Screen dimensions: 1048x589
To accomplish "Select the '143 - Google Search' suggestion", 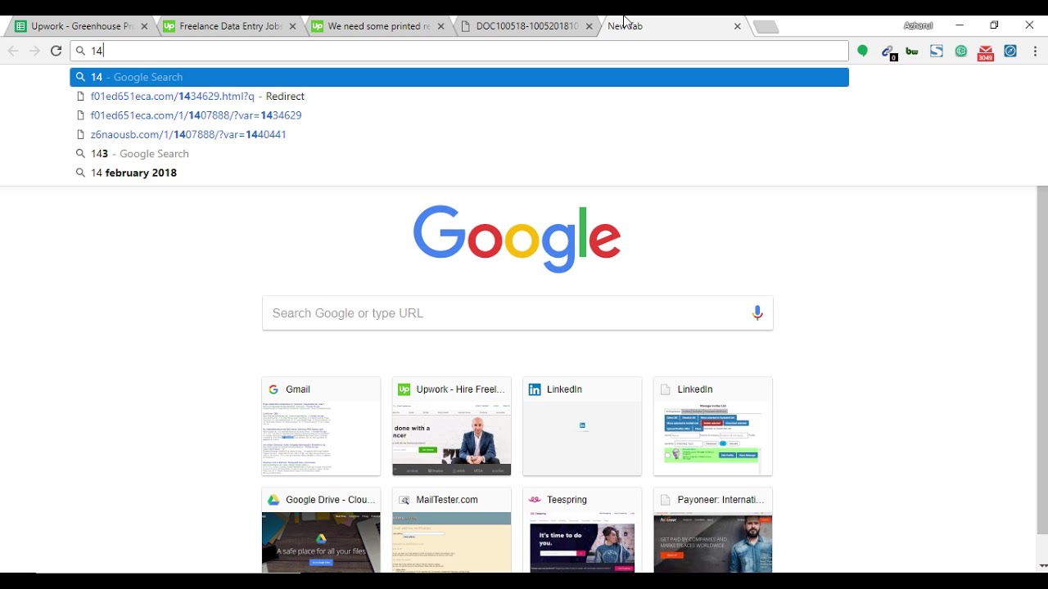I will click(459, 154).
